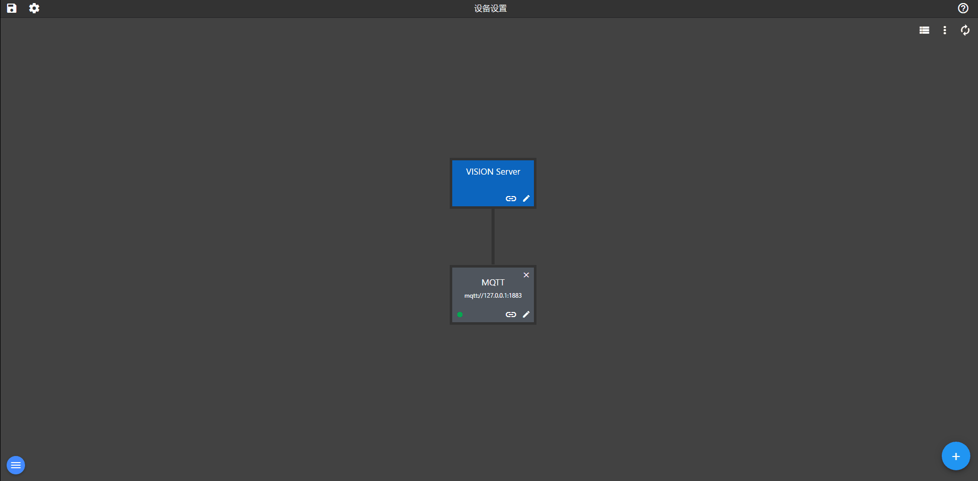
Task: Open the three-dot more options menu
Action: coord(945,30)
